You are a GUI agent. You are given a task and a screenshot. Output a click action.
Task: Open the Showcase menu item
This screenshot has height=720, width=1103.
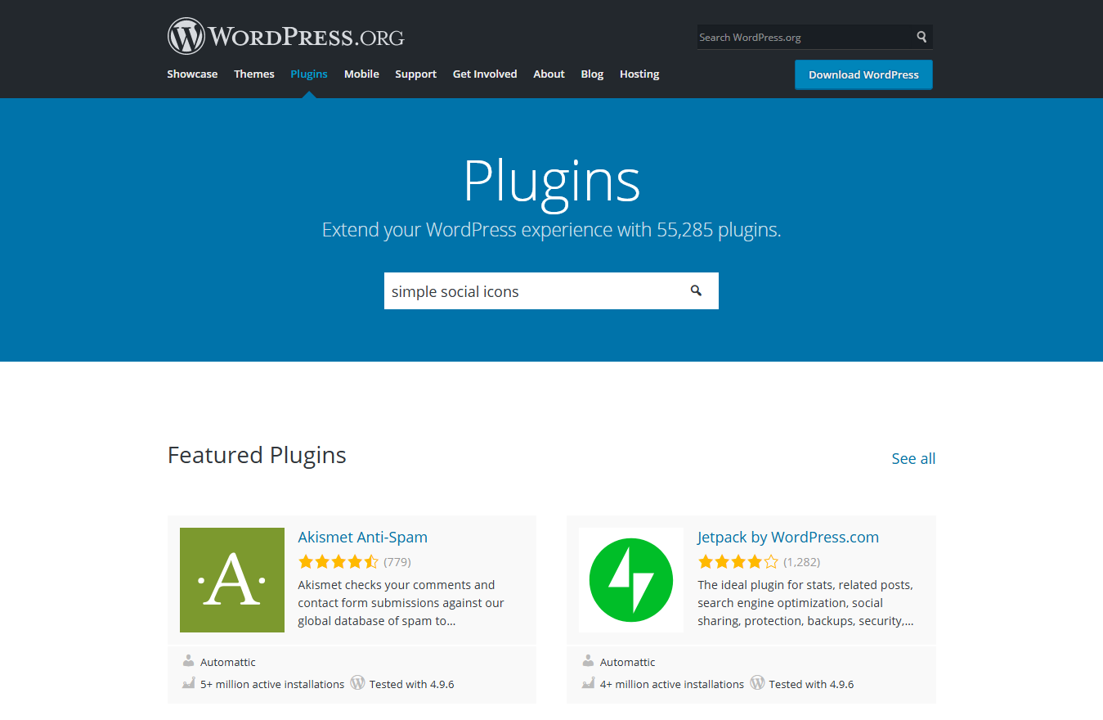coord(192,74)
